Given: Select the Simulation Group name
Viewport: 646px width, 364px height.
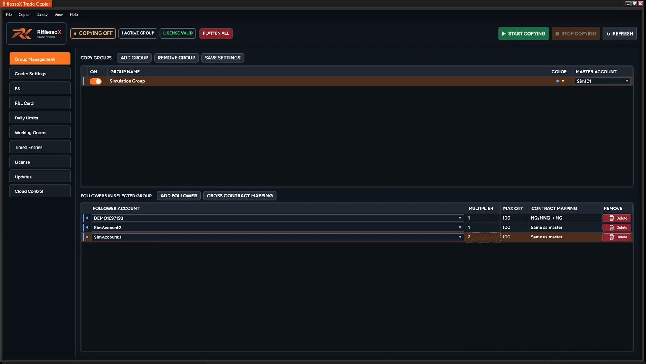Looking at the screenshot, I should click(127, 81).
